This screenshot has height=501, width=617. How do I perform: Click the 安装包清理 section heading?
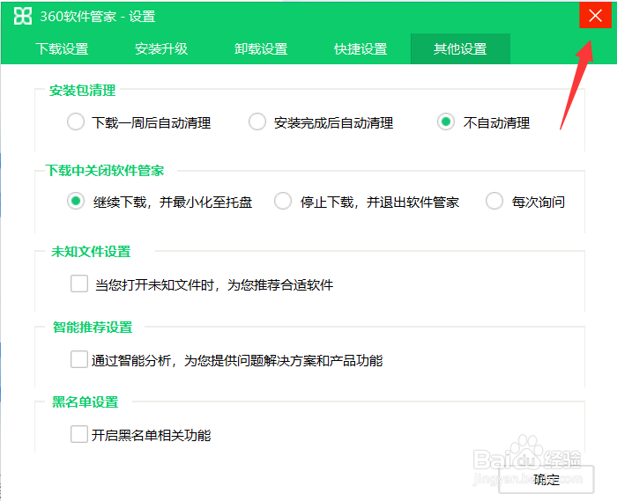click(x=83, y=90)
